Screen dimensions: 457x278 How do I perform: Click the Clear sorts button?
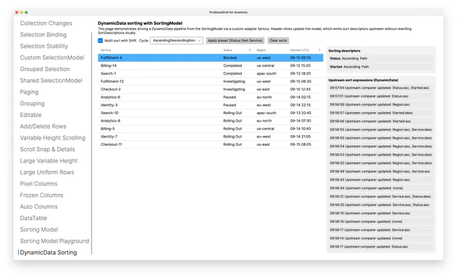[x=278, y=40]
